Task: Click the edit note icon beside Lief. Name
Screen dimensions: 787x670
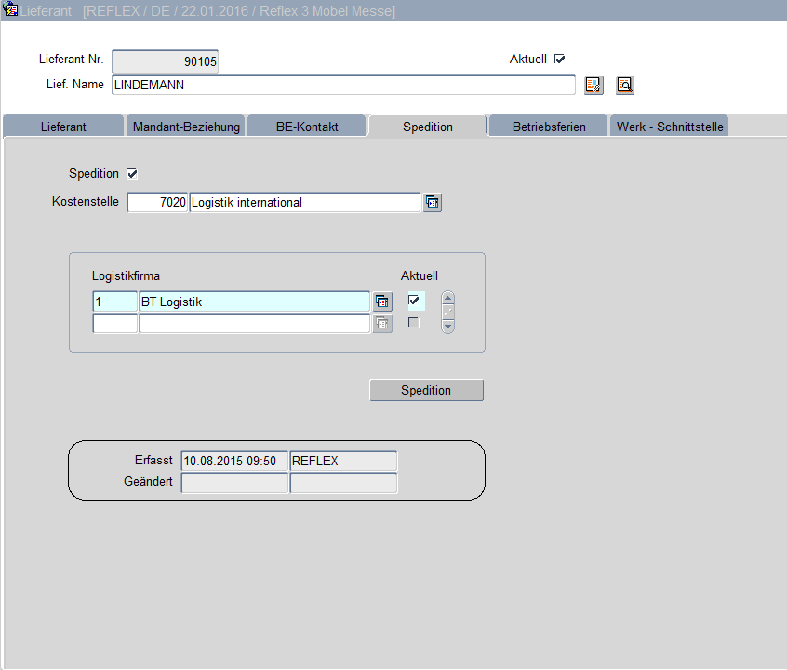Action: [594, 86]
